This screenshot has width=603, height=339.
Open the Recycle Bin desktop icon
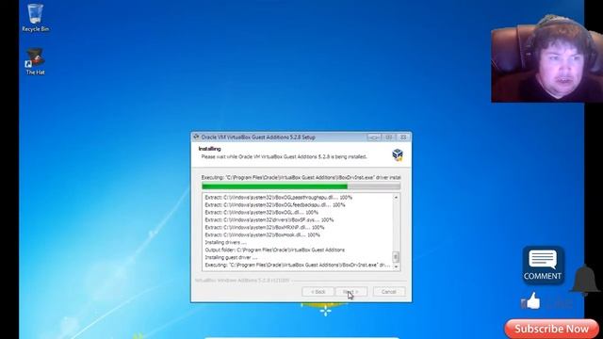(x=35, y=18)
